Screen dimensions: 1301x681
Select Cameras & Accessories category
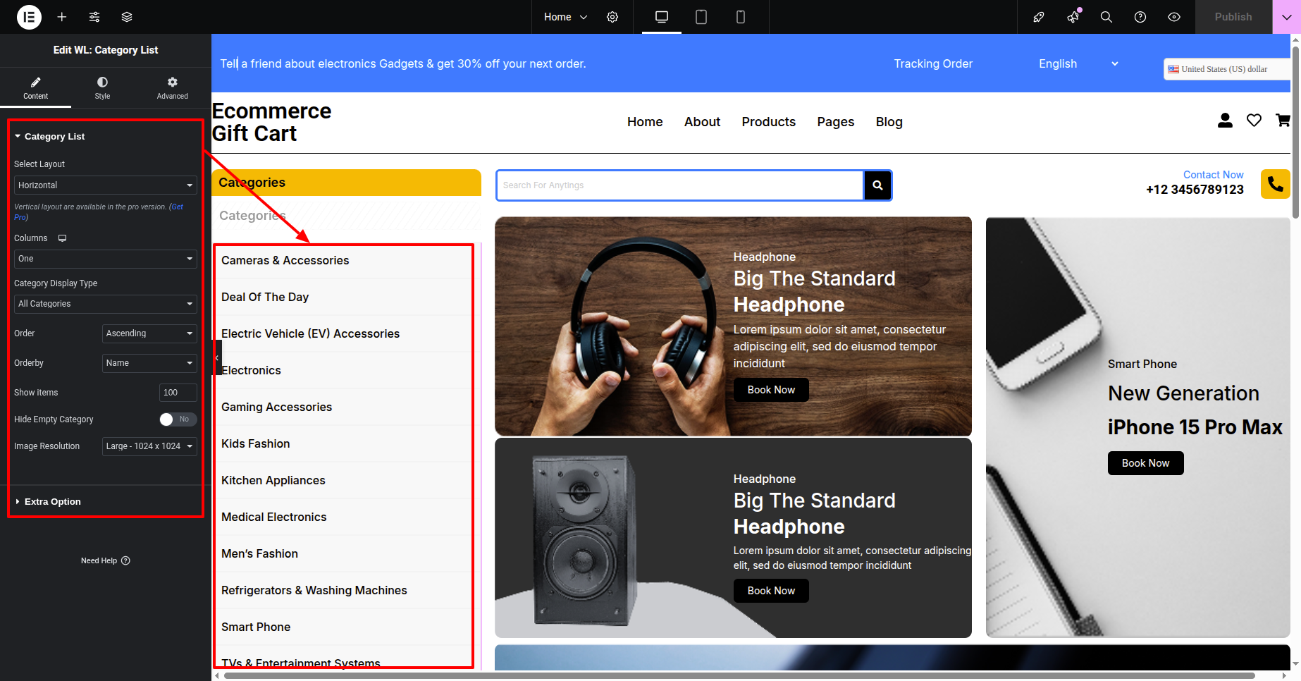pyautogui.click(x=285, y=260)
